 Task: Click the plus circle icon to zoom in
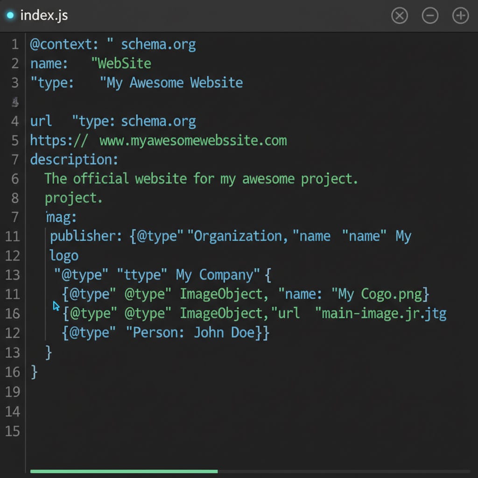click(460, 15)
